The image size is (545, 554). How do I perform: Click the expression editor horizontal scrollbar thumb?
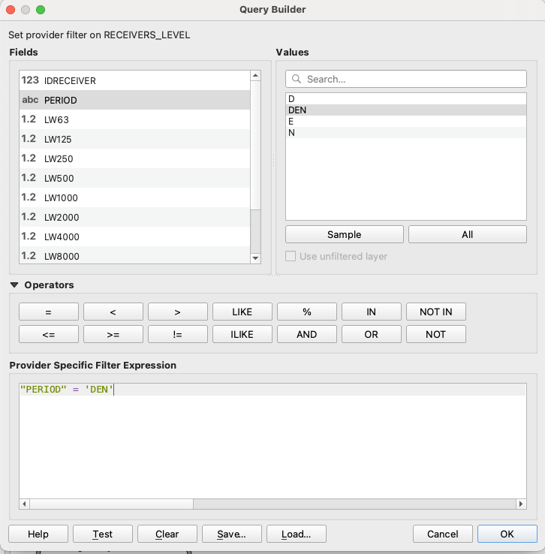112,504
